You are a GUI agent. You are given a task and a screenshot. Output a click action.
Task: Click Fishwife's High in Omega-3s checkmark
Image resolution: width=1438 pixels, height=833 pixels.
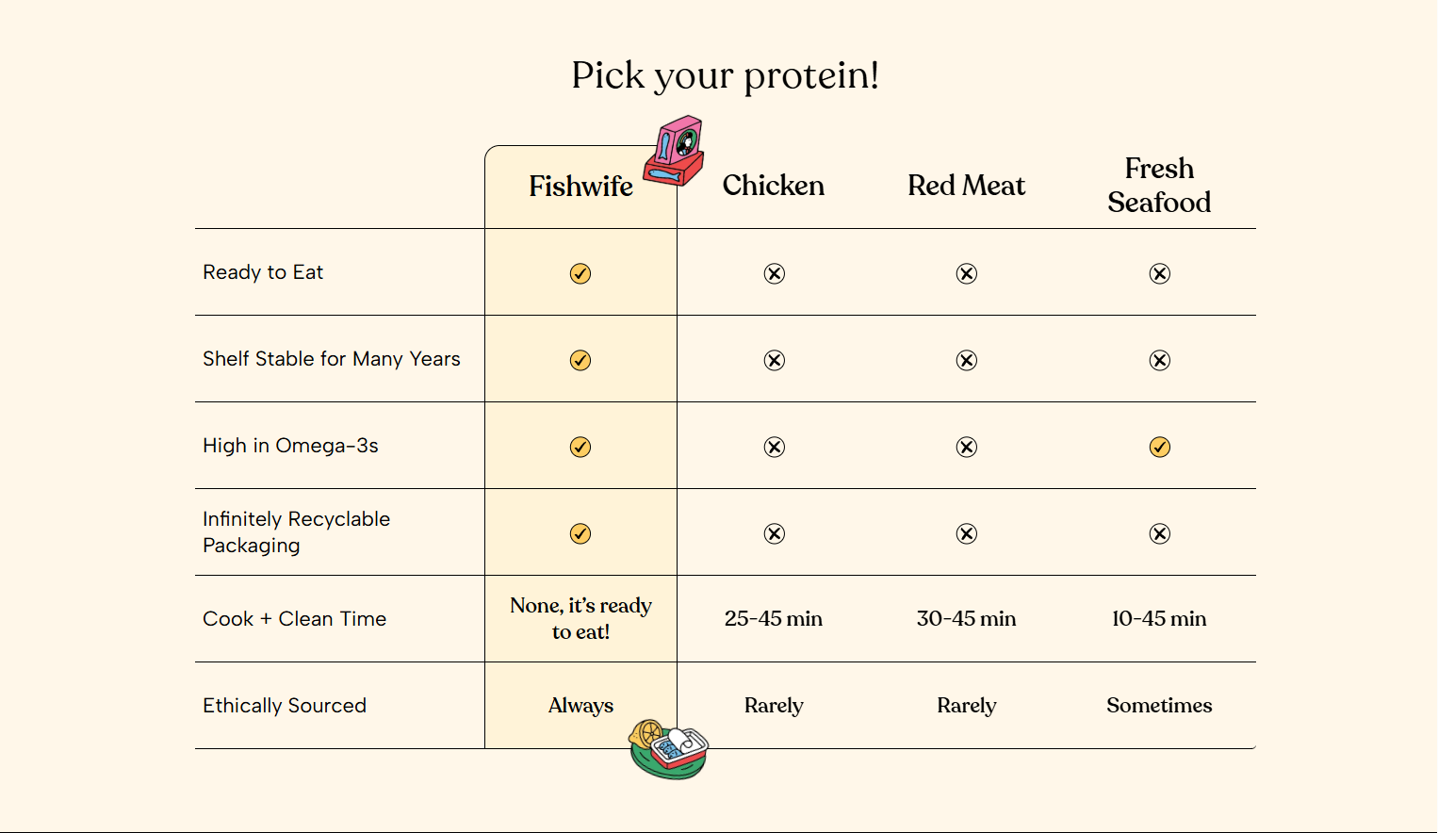point(580,447)
